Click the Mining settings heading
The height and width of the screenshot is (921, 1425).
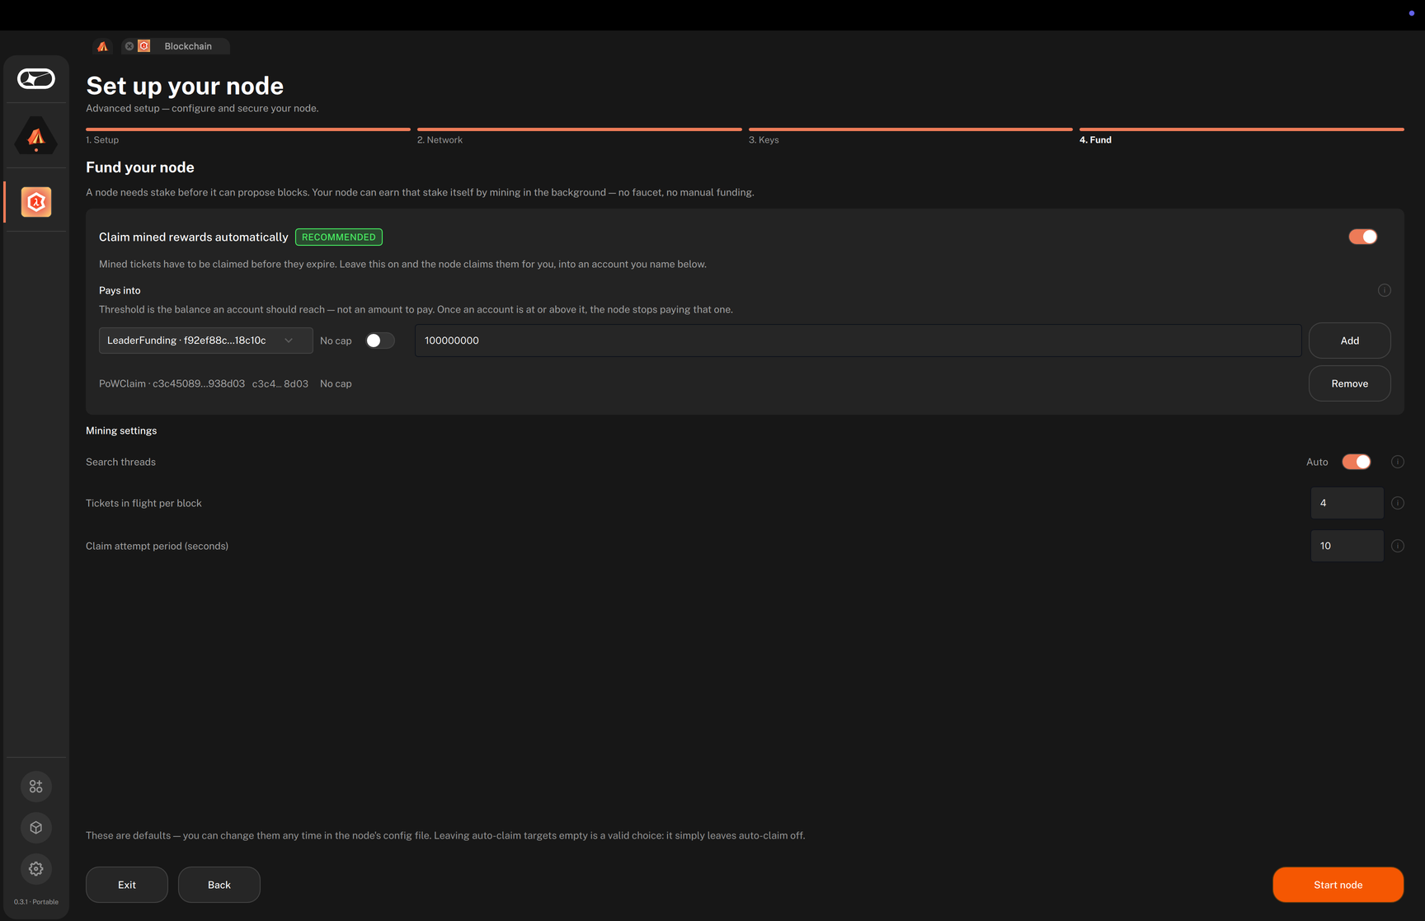[121, 430]
